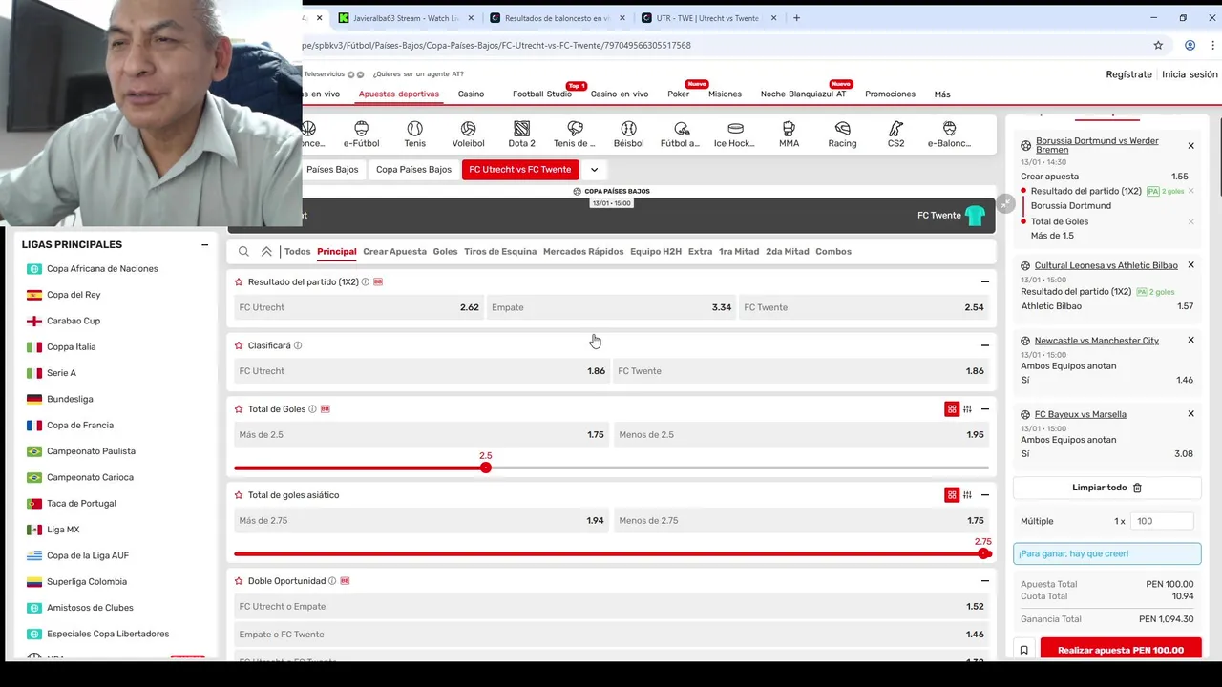Open the Tenis de mesa sport icon
Image resolution: width=1222 pixels, height=687 pixels.
575,135
